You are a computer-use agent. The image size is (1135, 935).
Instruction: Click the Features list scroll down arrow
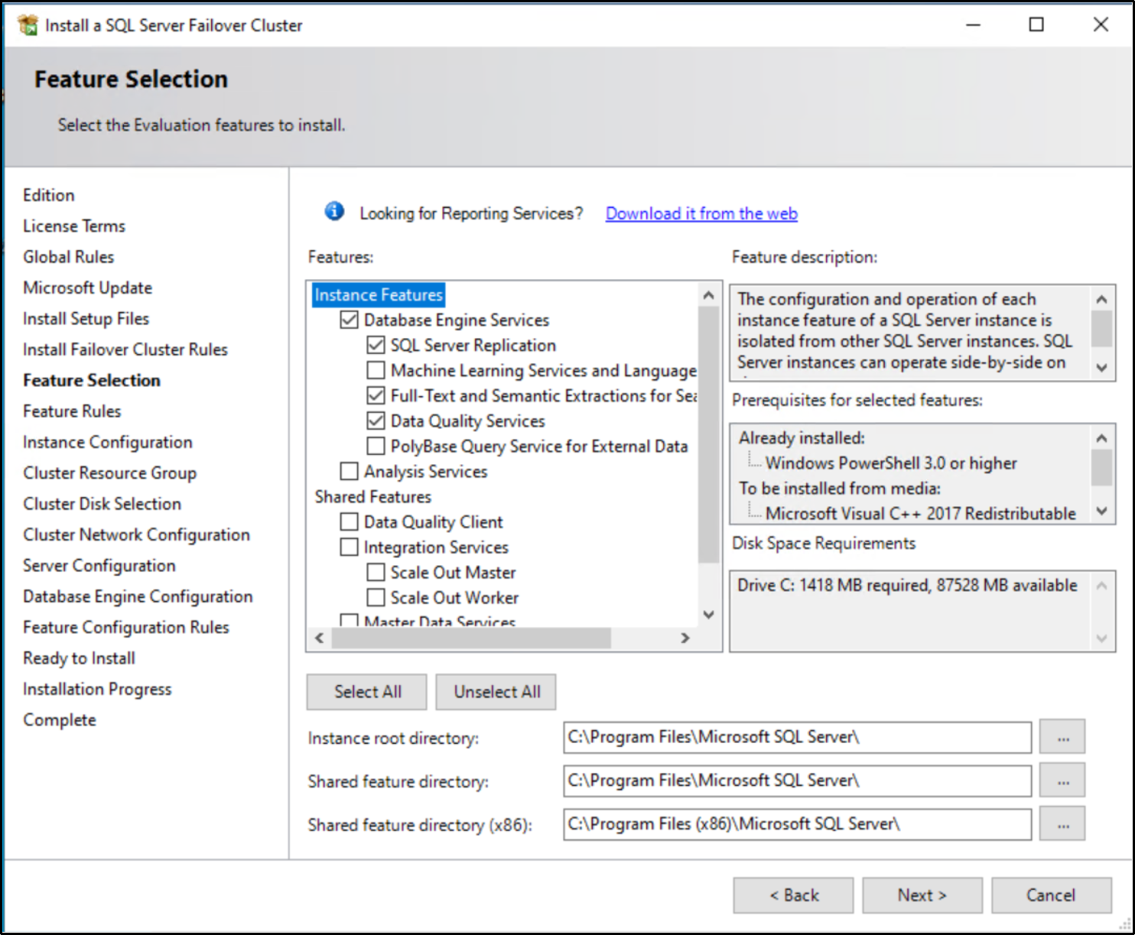709,615
